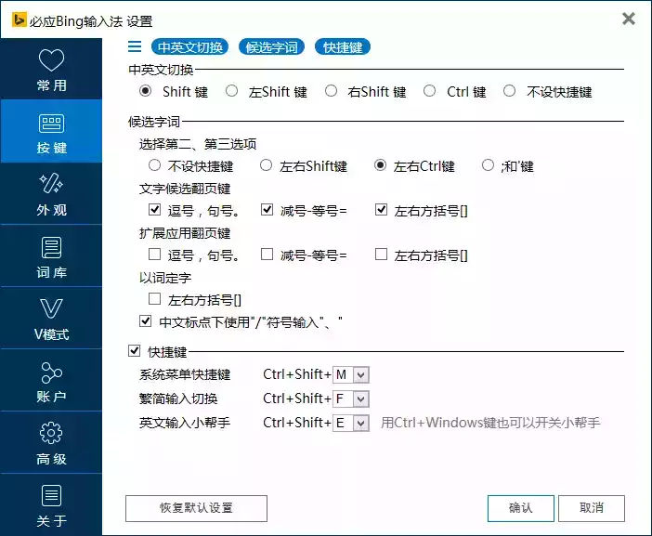The width and height of the screenshot is (652, 536).
Task: Click 英文输入小帮手 label
Action: pyautogui.click(x=185, y=423)
